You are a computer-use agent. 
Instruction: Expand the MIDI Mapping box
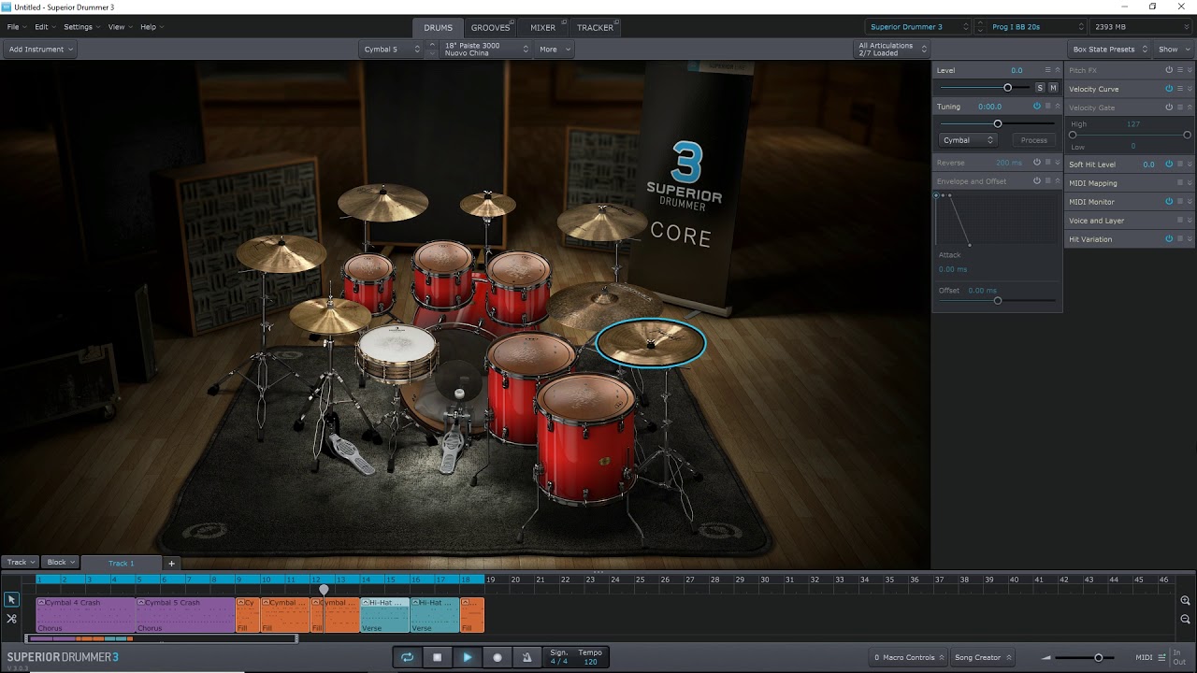point(1190,183)
